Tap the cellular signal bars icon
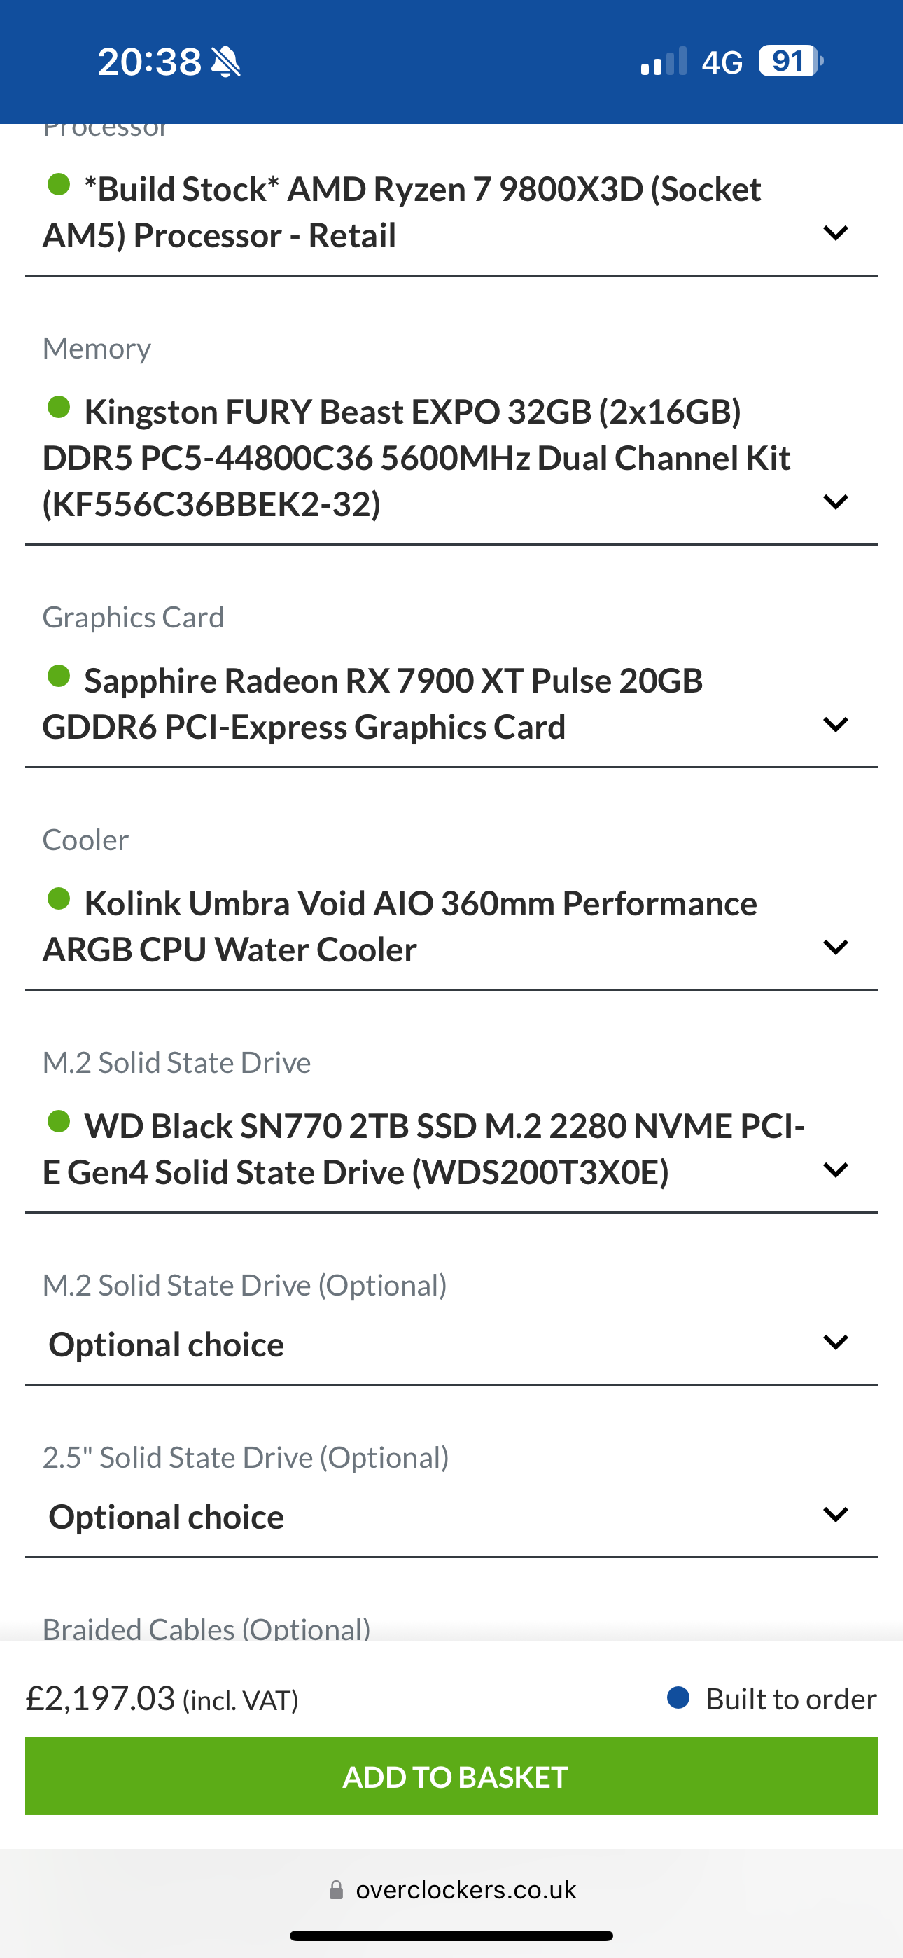 pos(664,62)
